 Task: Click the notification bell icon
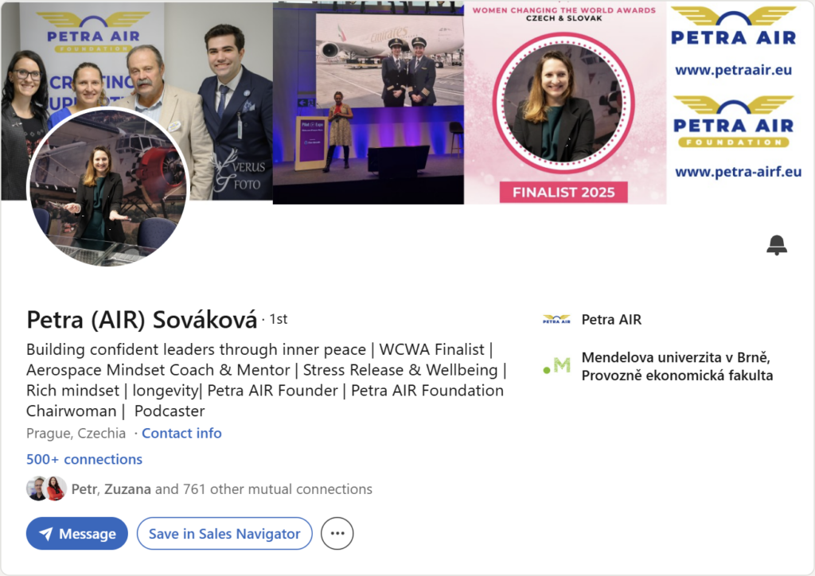(x=777, y=245)
